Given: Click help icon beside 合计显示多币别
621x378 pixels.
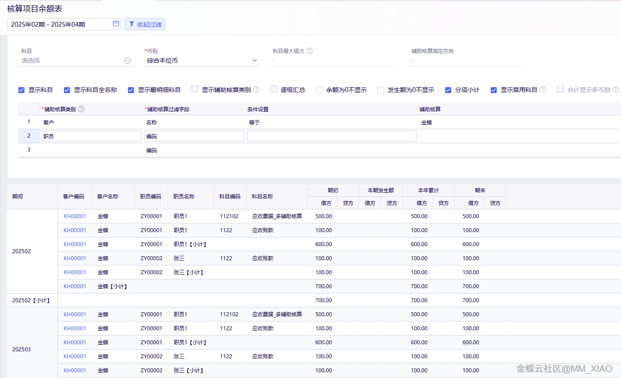Looking at the screenshot, I should click(x=615, y=89).
